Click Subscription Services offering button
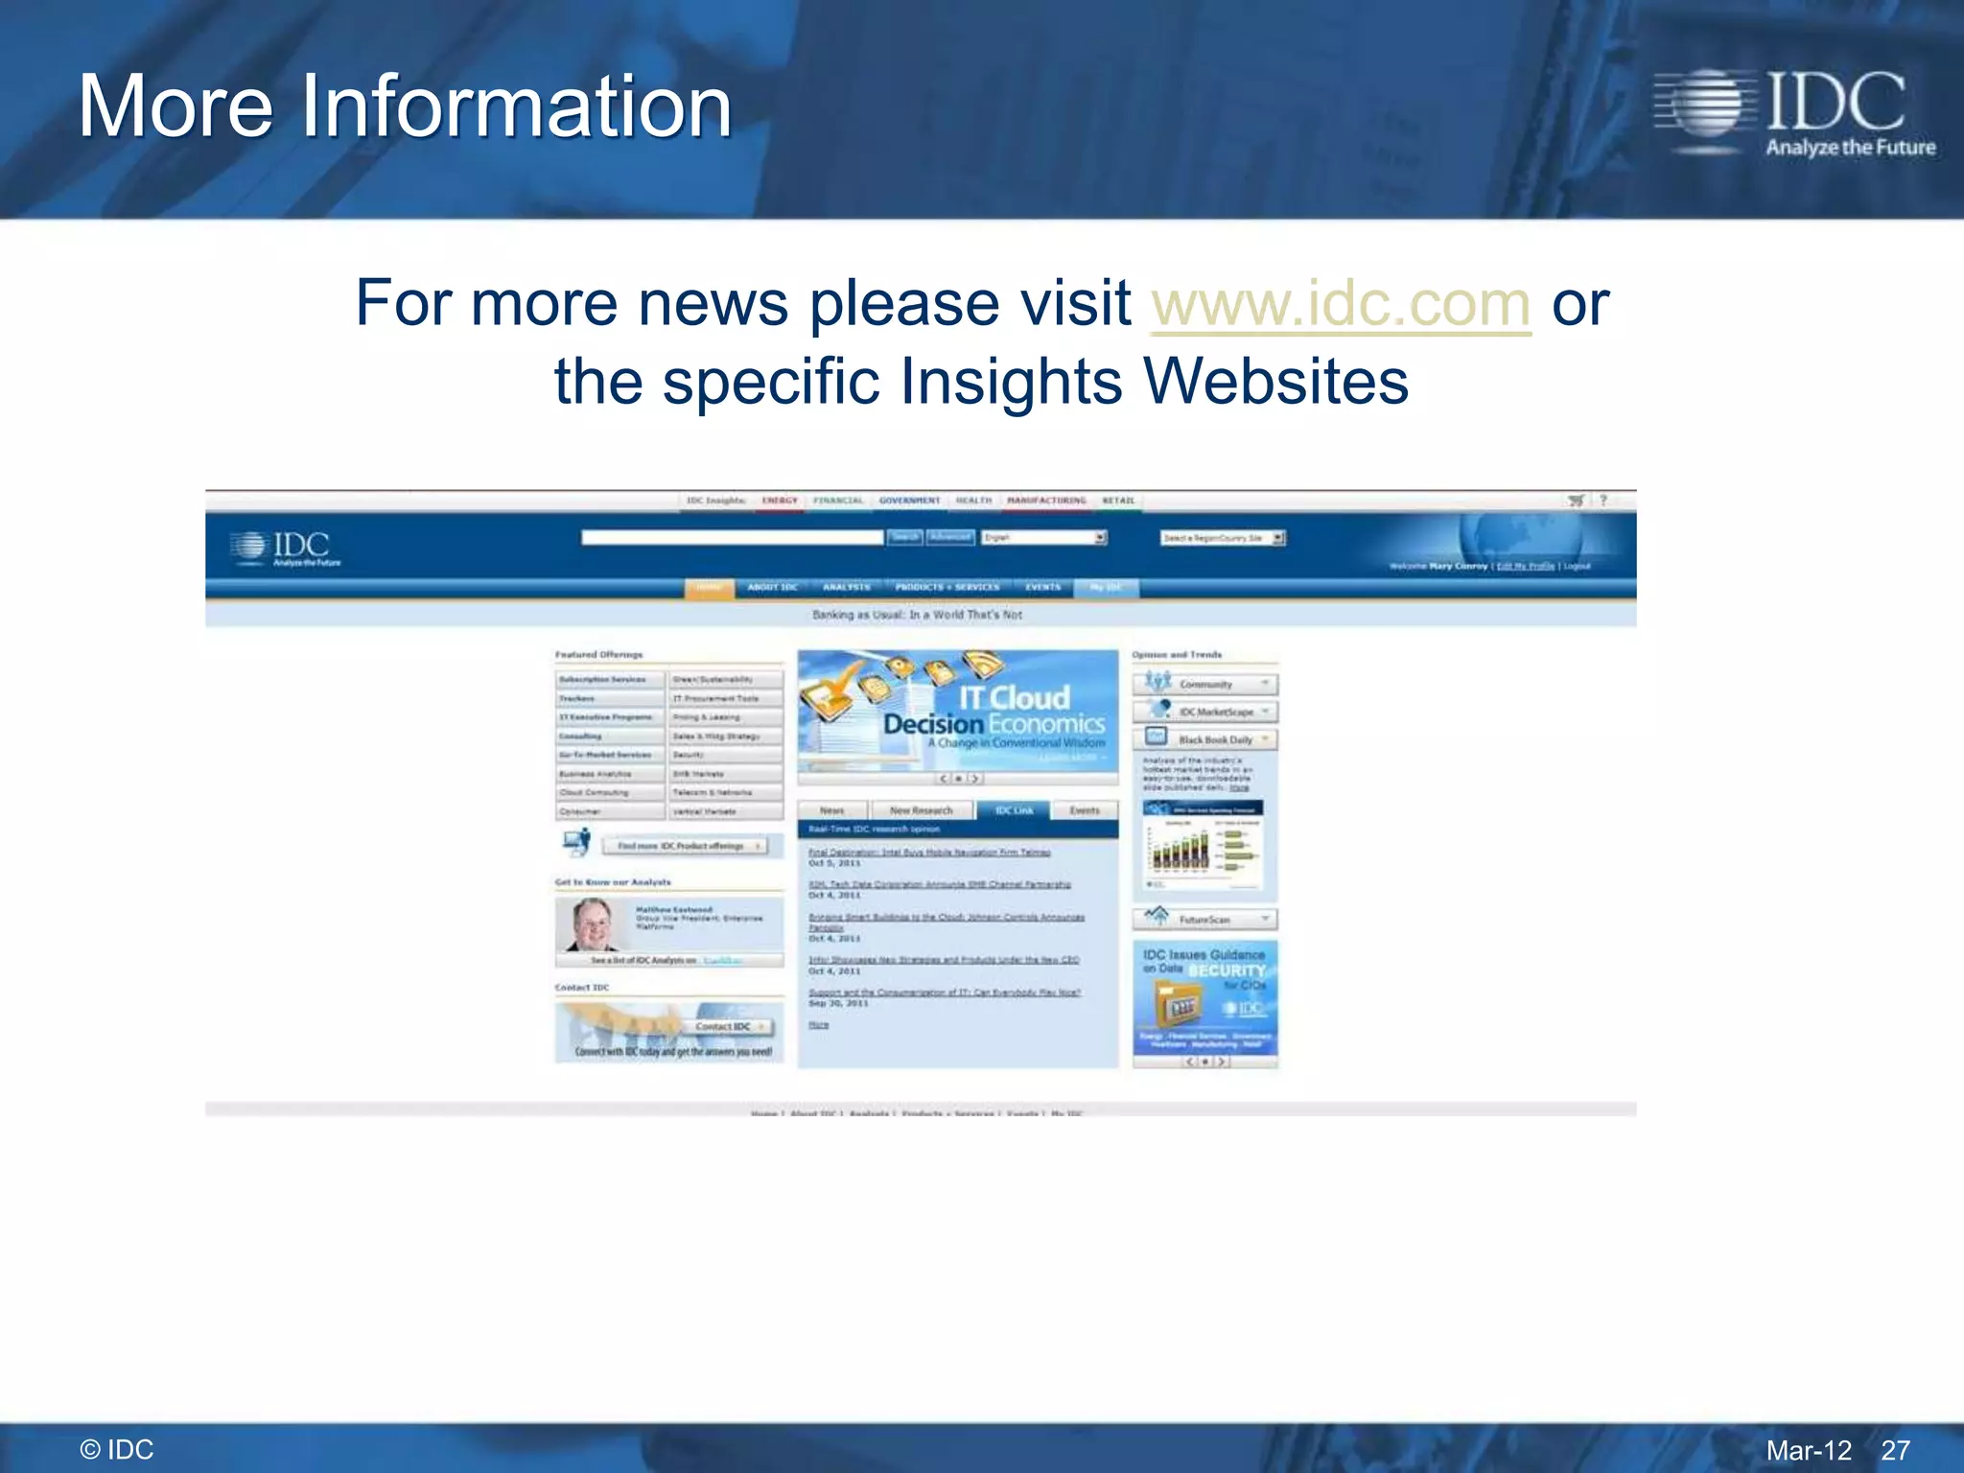Viewport: 1964px width, 1473px height. (x=610, y=680)
